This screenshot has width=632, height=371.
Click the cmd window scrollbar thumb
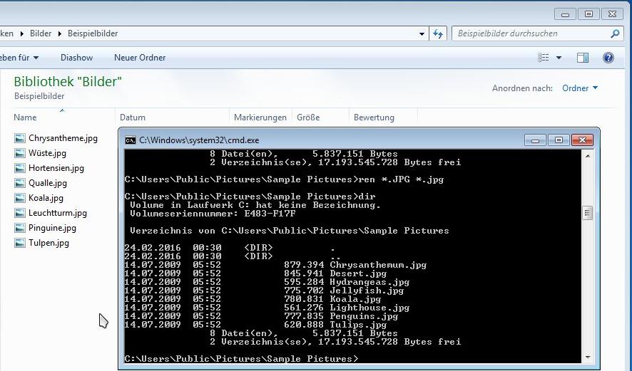click(587, 213)
